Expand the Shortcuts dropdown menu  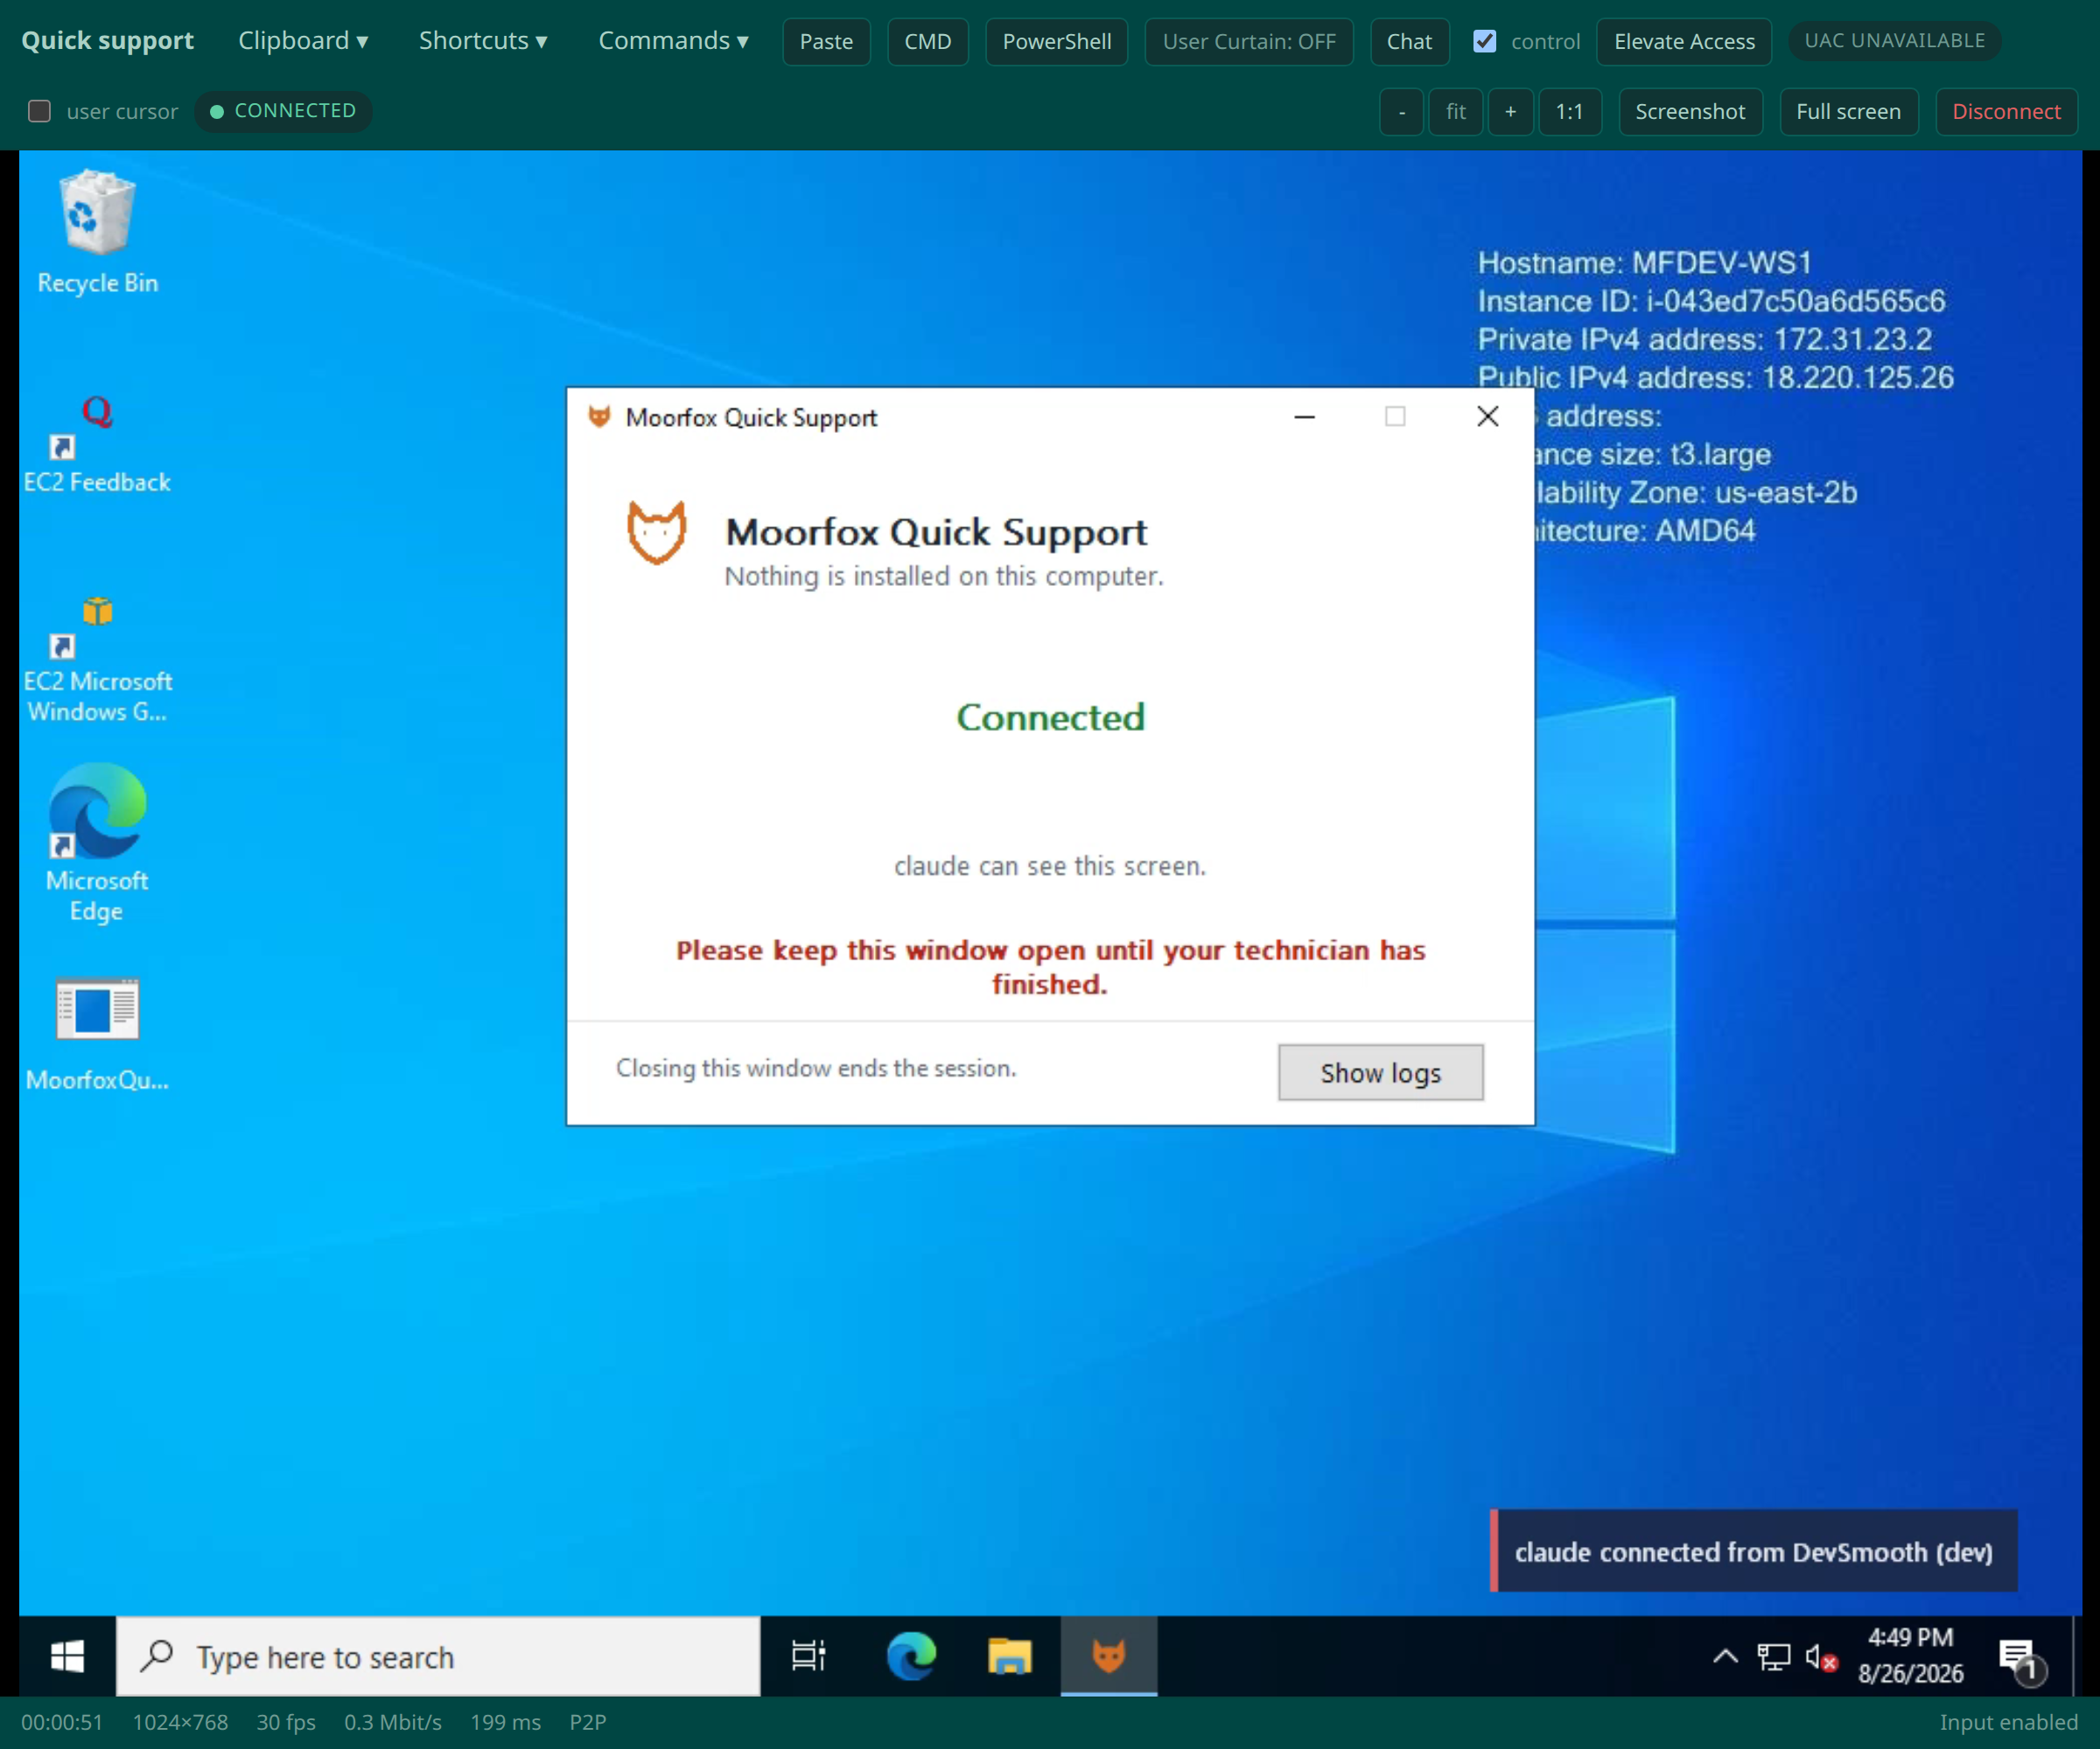coord(483,41)
